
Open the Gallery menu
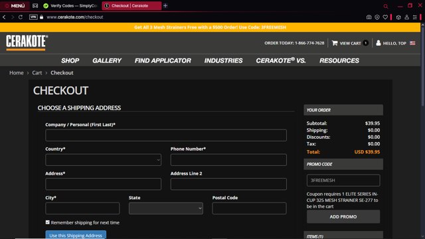coord(107,60)
